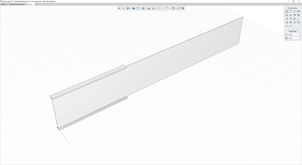This screenshot has height=165, width=302.
Task: Click the box-shaped views icon in the toolbar
Action: pyautogui.click(x=173, y=8)
